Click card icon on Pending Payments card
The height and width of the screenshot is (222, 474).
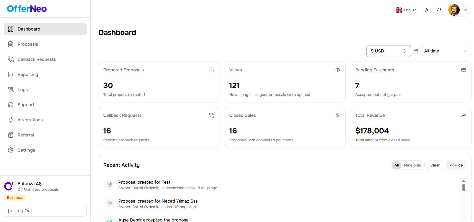(x=464, y=70)
